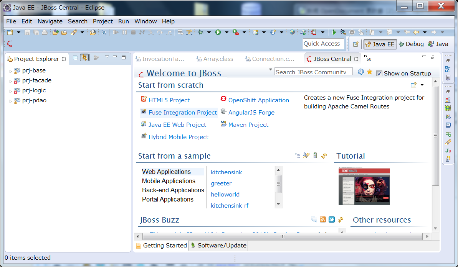Click the Twitter icon in JBoss Buzz
Viewport: 458px width, 267px height.
pyautogui.click(x=332, y=219)
